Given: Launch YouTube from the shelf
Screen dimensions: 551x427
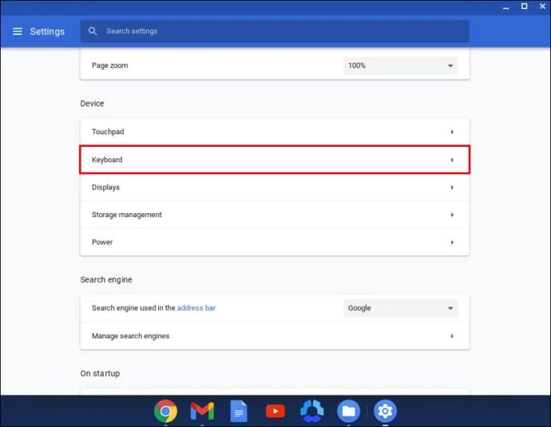Looking at the screenshot, I should click(275, 411).
